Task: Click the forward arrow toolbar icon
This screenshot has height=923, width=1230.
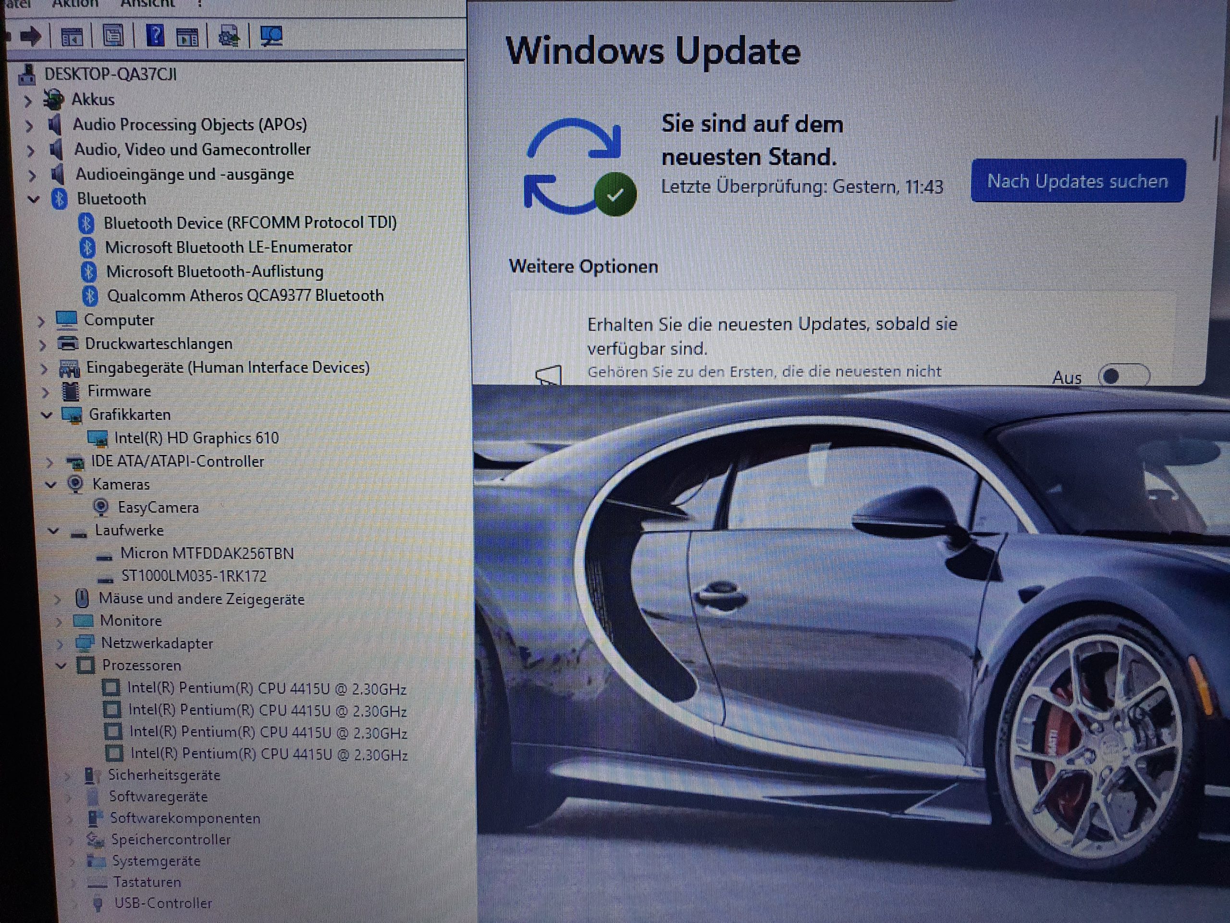Action: click(31, 37)
